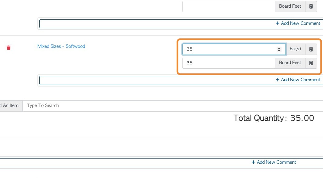Open calculator for the empty Board Feet field
The height and width of the screenshot is (180, 323).
pyautogui.click(x=311, y=6)
